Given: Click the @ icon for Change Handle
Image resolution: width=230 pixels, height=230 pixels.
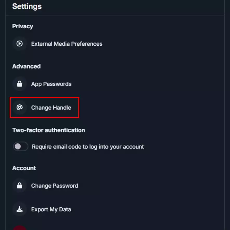Looking at the screenshot, I should click(x=20, y=107).
